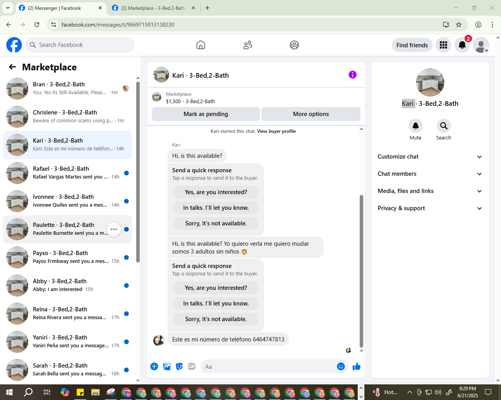The image size is (501, 400).
Task: Open the listing thumbnail in right panel
Action: [x=430, y=82]
